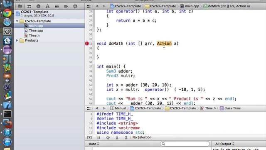Open related files menu in assistant editor
The image size is (266, 150).
coord(89,108)
